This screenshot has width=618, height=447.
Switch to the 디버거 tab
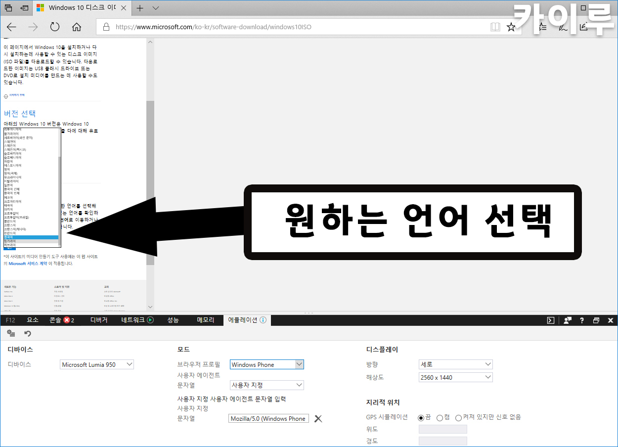pyautogui.click(x=99, y=320)
